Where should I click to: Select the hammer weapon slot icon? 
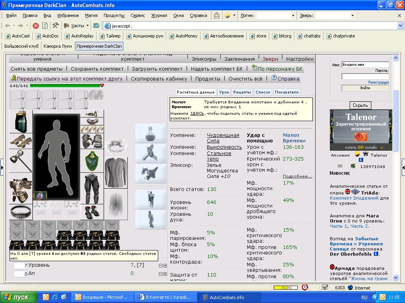(x=21, y=161)
